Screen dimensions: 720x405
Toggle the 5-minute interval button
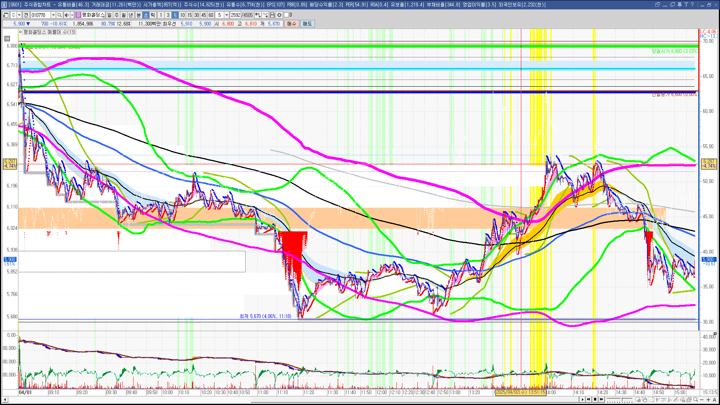click(x=175, y=15)
